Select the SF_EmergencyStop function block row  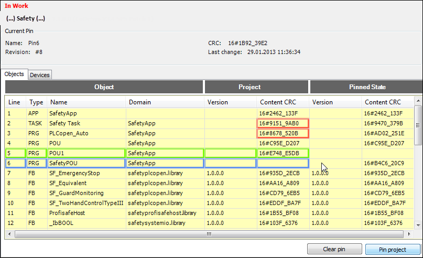pos(86,173)
